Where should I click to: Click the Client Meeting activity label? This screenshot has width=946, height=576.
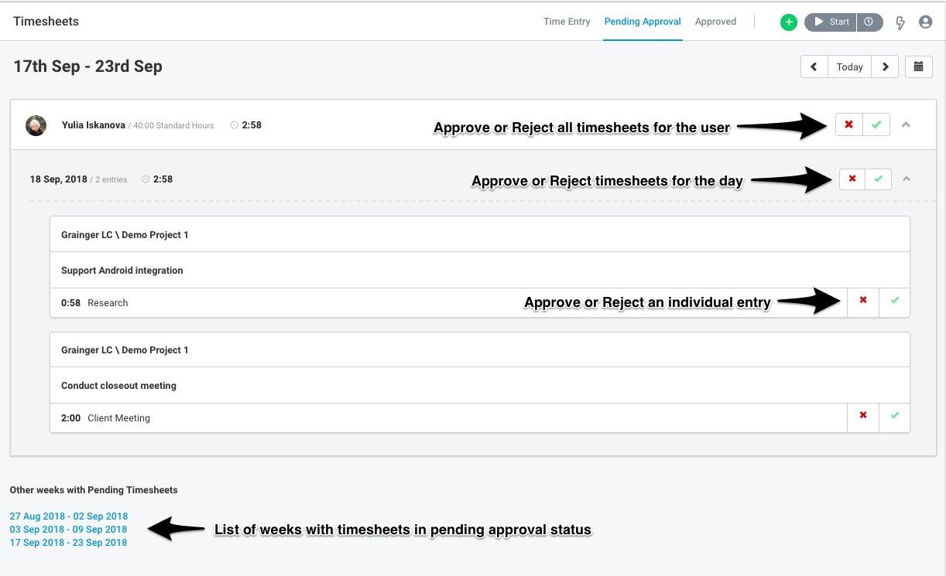(x=119, y=418)
